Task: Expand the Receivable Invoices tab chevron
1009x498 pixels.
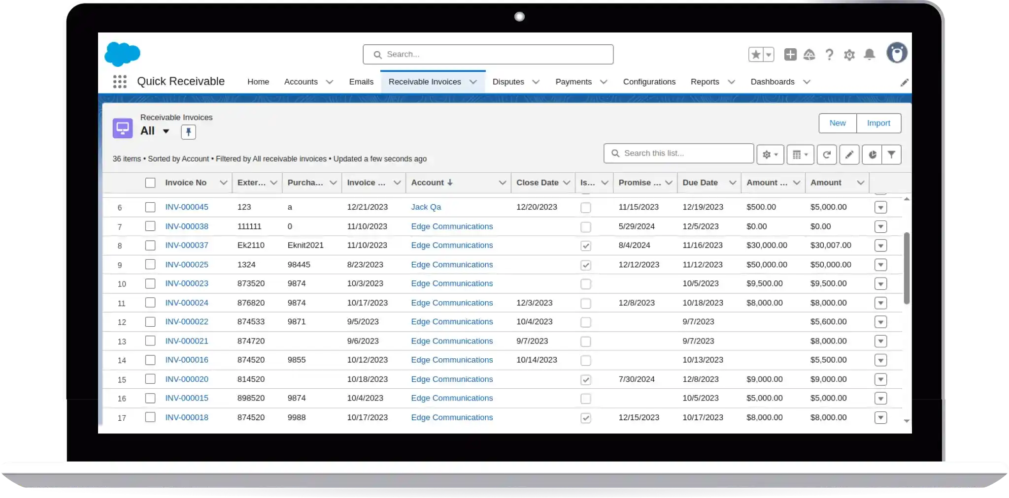Action: (x=473, y=82)
